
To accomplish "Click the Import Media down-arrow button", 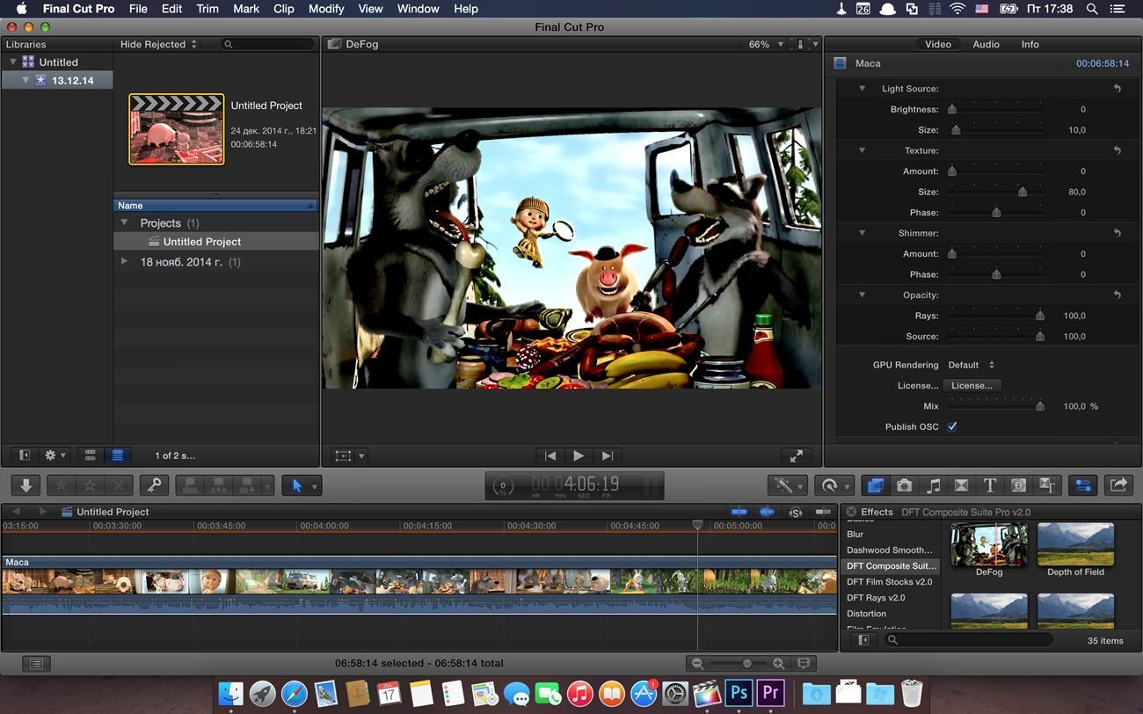I will [x=26, y=485].
